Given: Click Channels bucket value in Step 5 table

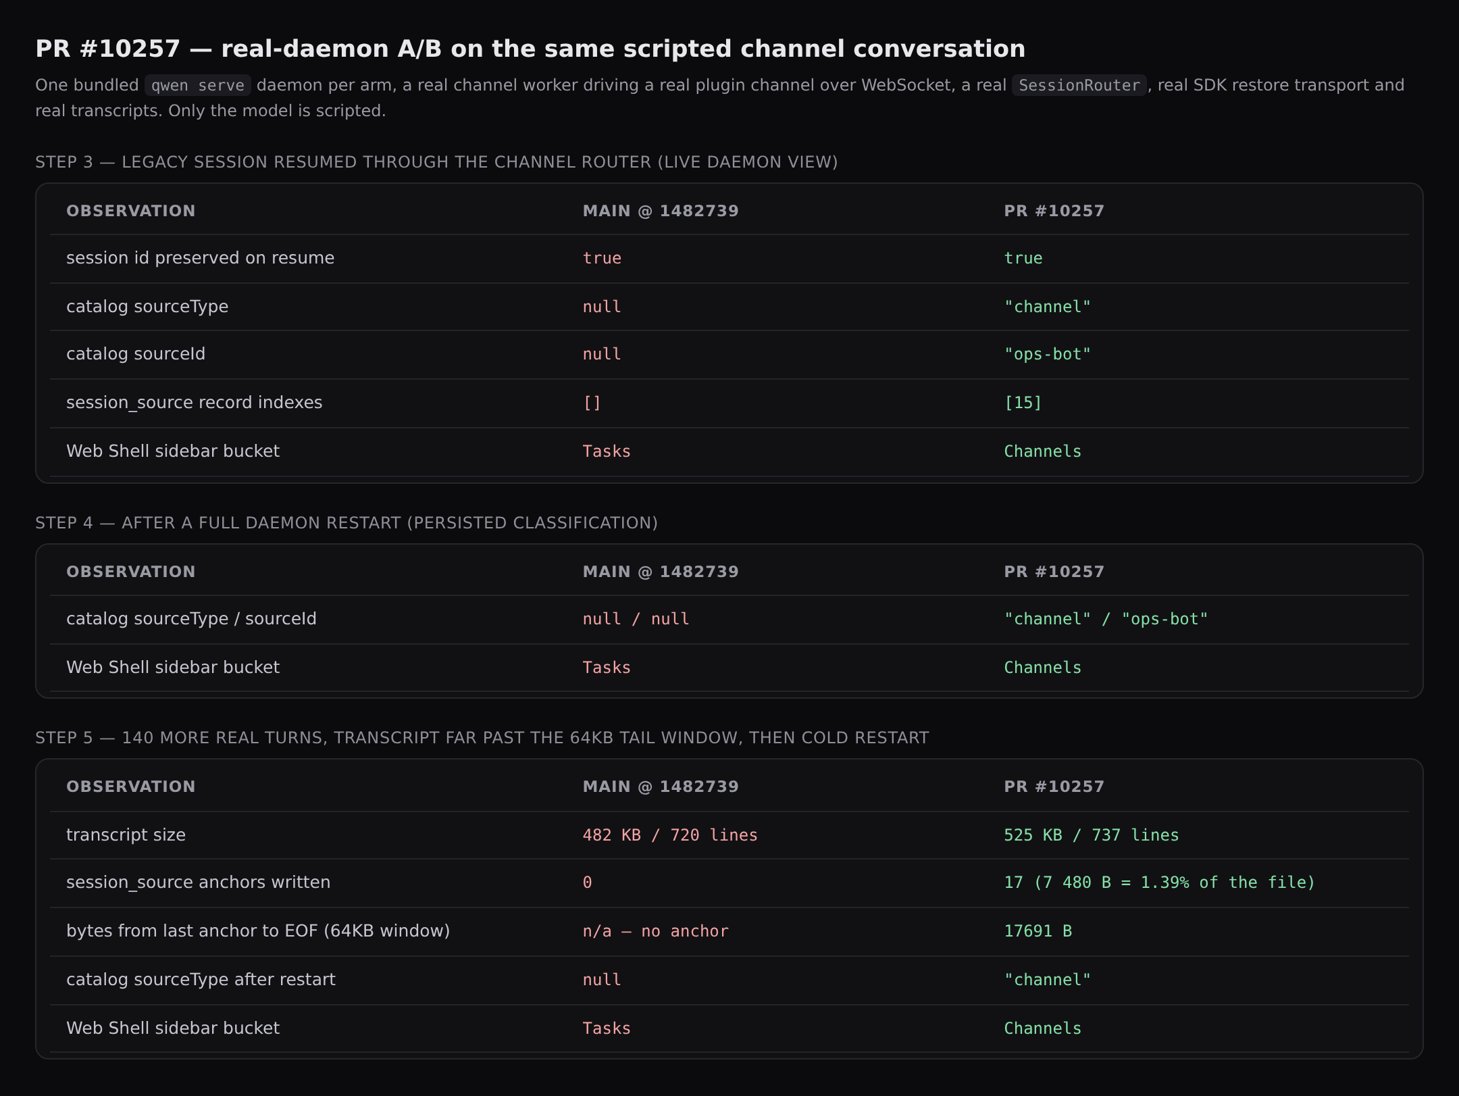Looking at the screenshot, I should (1043, 1028).
